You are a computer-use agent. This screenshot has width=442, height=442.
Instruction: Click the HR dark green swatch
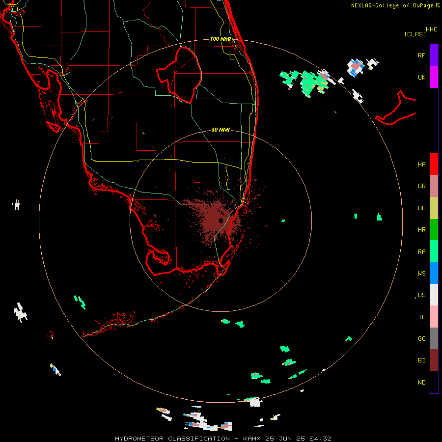(434, 230)
